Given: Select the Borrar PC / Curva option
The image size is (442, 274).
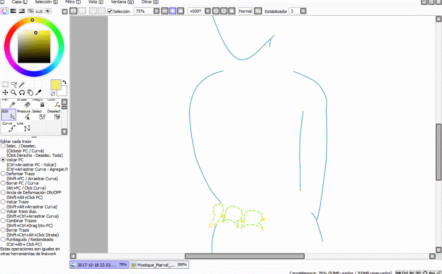Looking at the screenshot, I should pyautogui.click(x=3, y=183).
